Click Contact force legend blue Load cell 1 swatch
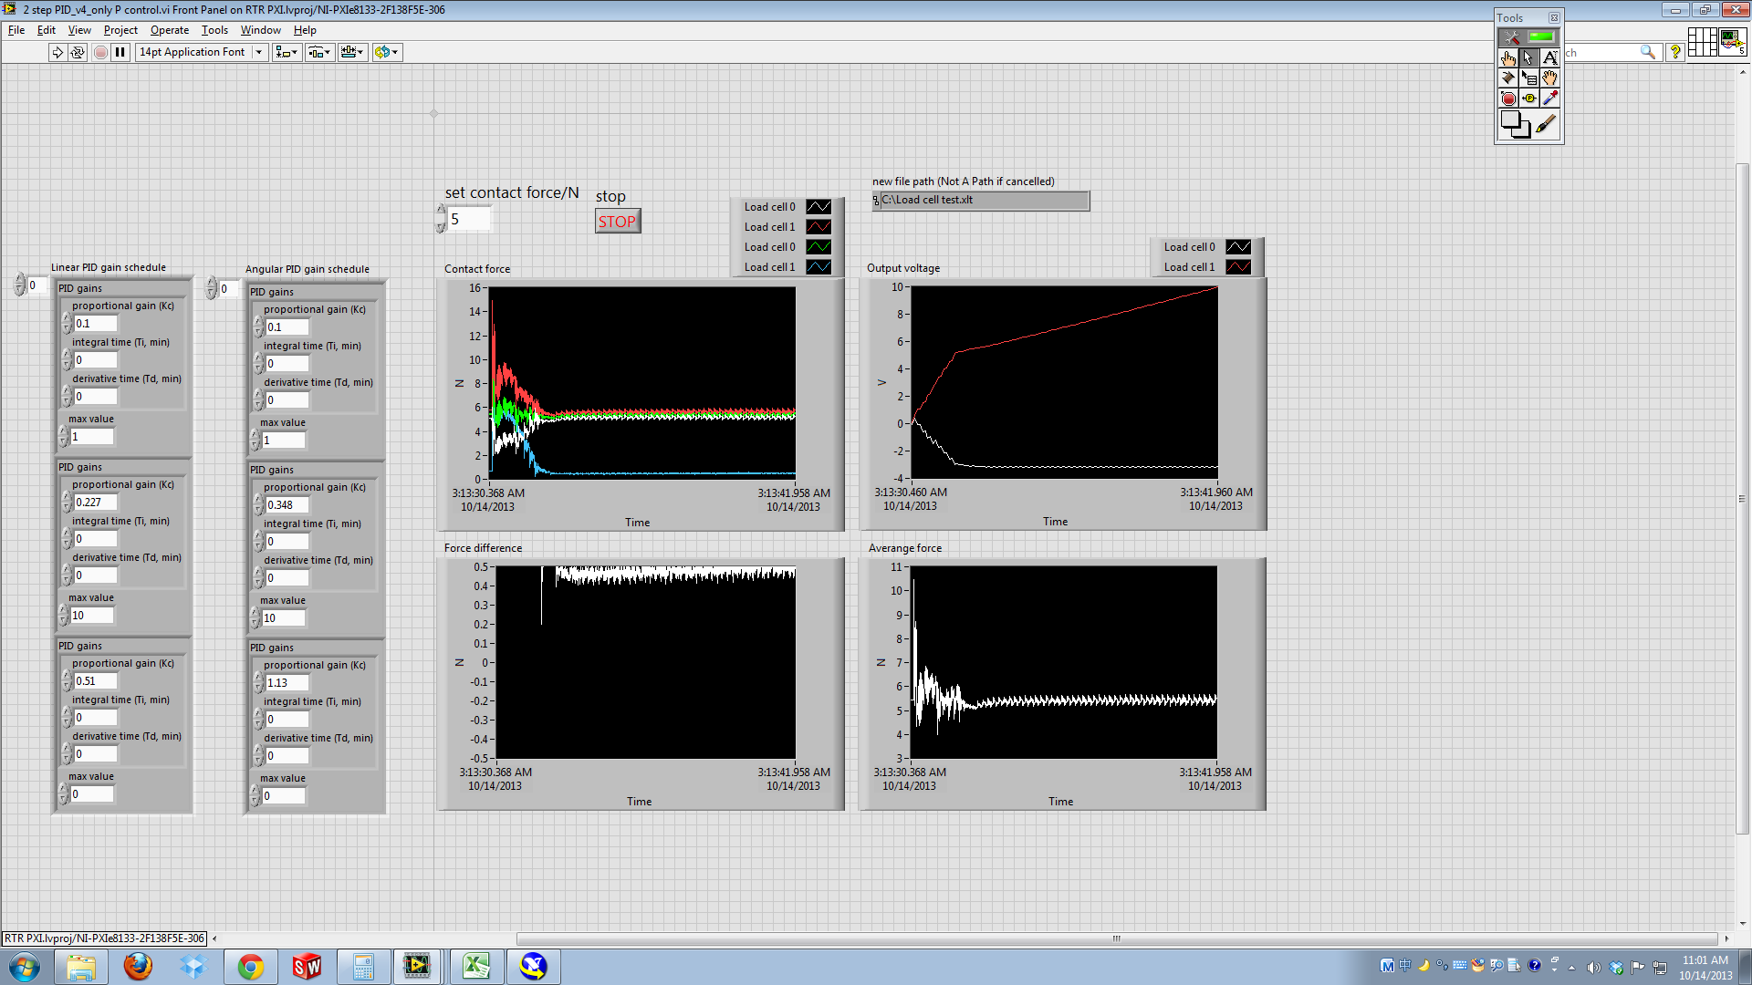 pyautogui.click(x=819, y=267)
